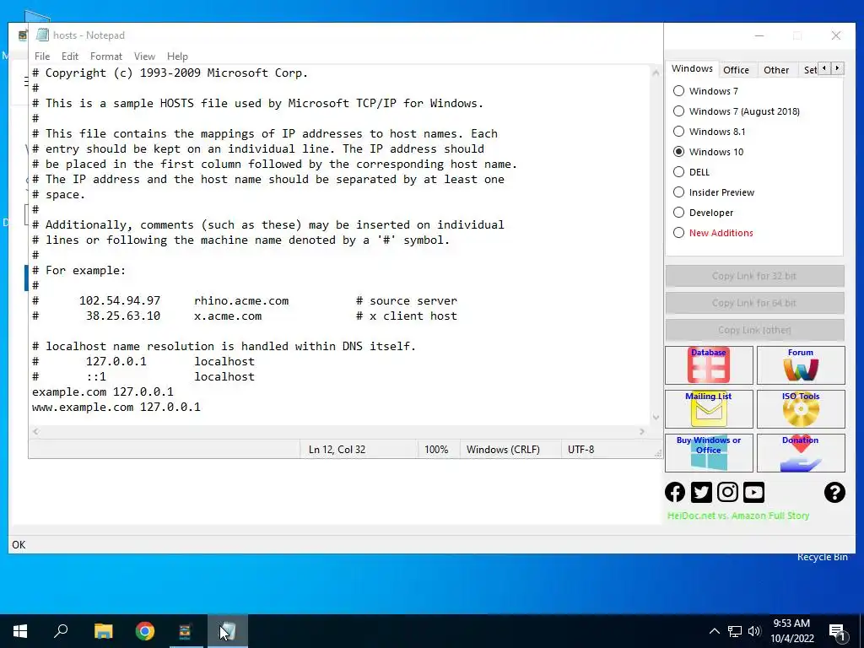This screenshot has height=648, width=864.
Task: Visit the Instagram page icon
Action: tap(727, 492)
